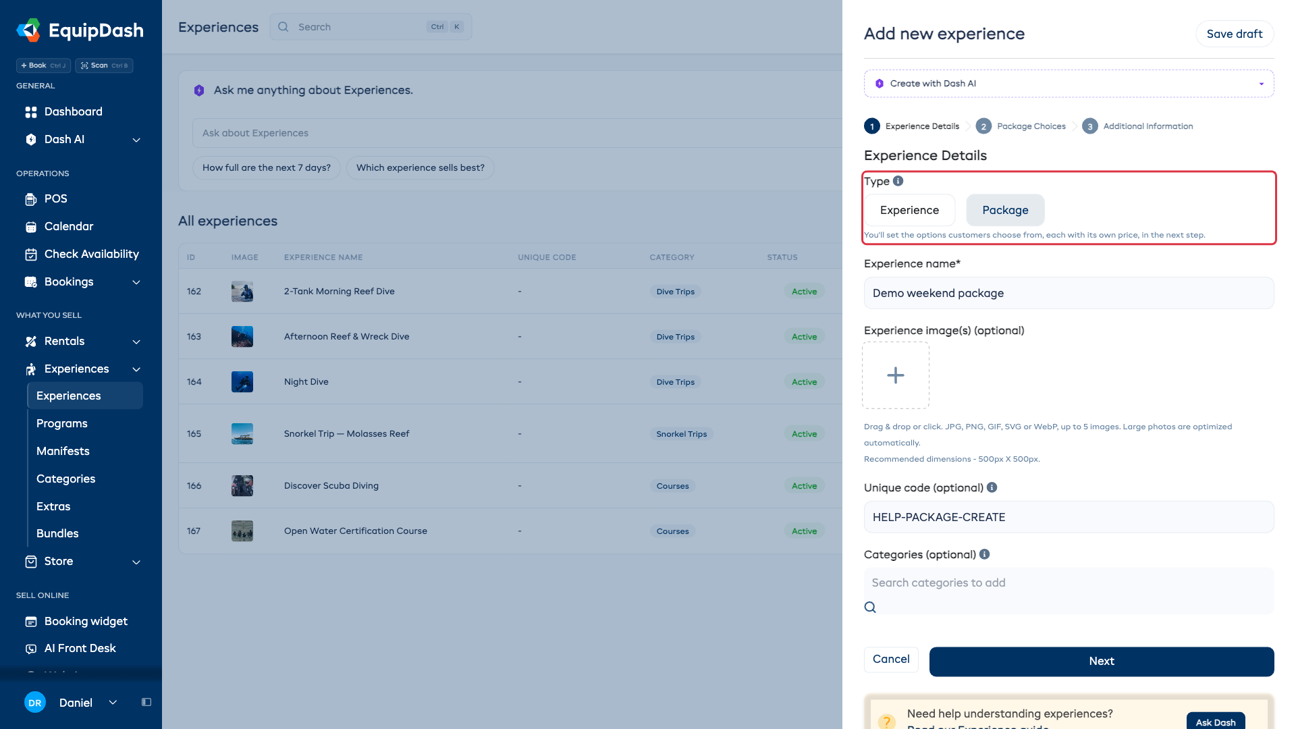This screenshot has width=1296, height=729.
Task: Collapse the Experiences sidebar menu
Action: (x=136, y=369)
